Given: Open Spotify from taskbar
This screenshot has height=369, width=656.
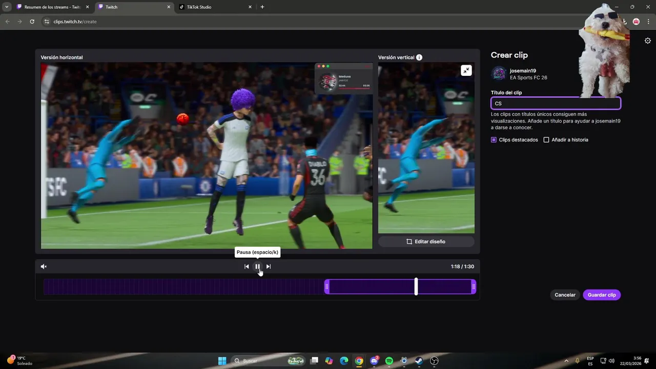Looking at the screenshot, I should point(389,361).
